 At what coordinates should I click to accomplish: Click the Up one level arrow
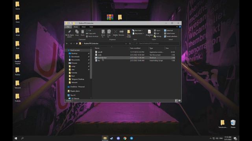tap(77, 43)
